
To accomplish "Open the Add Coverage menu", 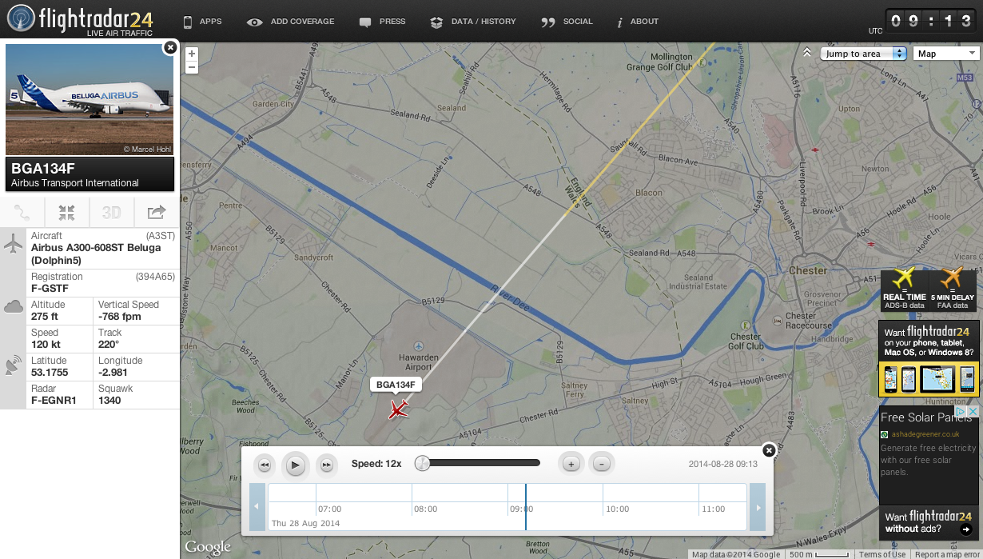I will (x=291, y=22).
